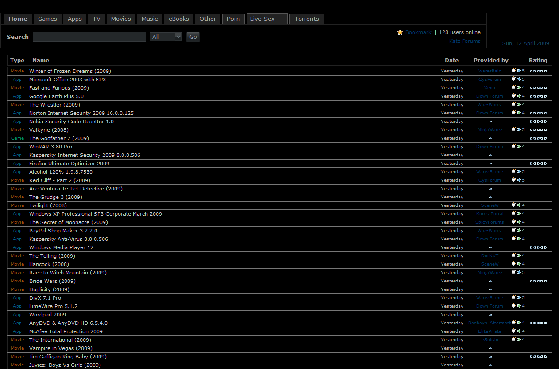Switch to the Home tab
Image resolution: width=559 pixels, height=369 pixels.
18,19
